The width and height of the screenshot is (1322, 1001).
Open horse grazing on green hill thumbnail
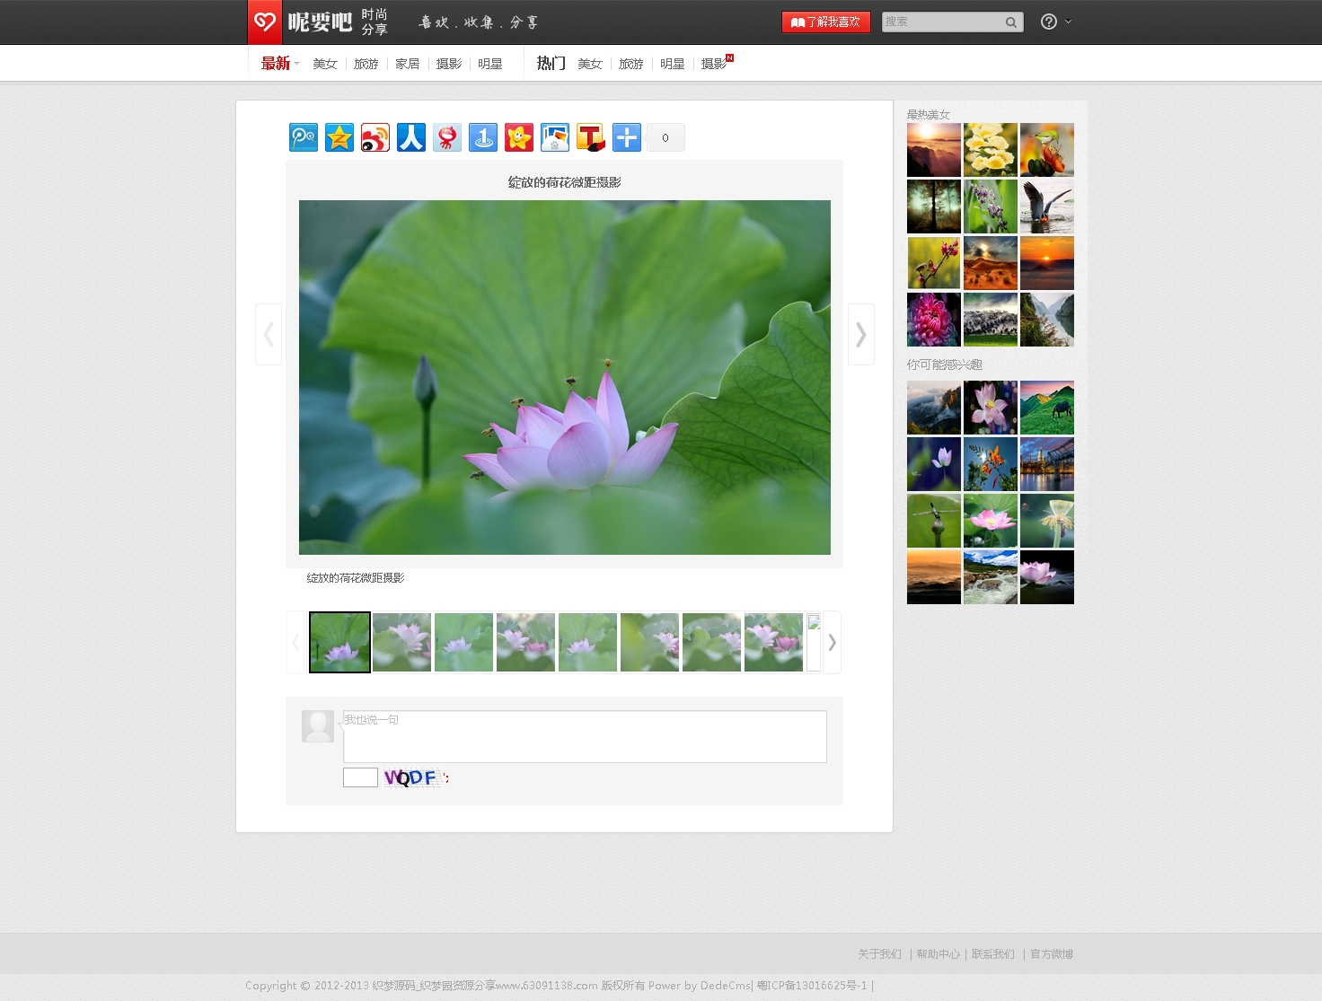click(x=1047, y=408)
